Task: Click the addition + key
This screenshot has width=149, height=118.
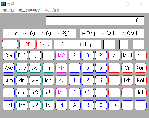Action: pyautogui.click(x=114, y=93)
